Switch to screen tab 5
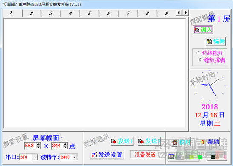The height and width of the screenshot is (166, 233). [x=89, y=14]
